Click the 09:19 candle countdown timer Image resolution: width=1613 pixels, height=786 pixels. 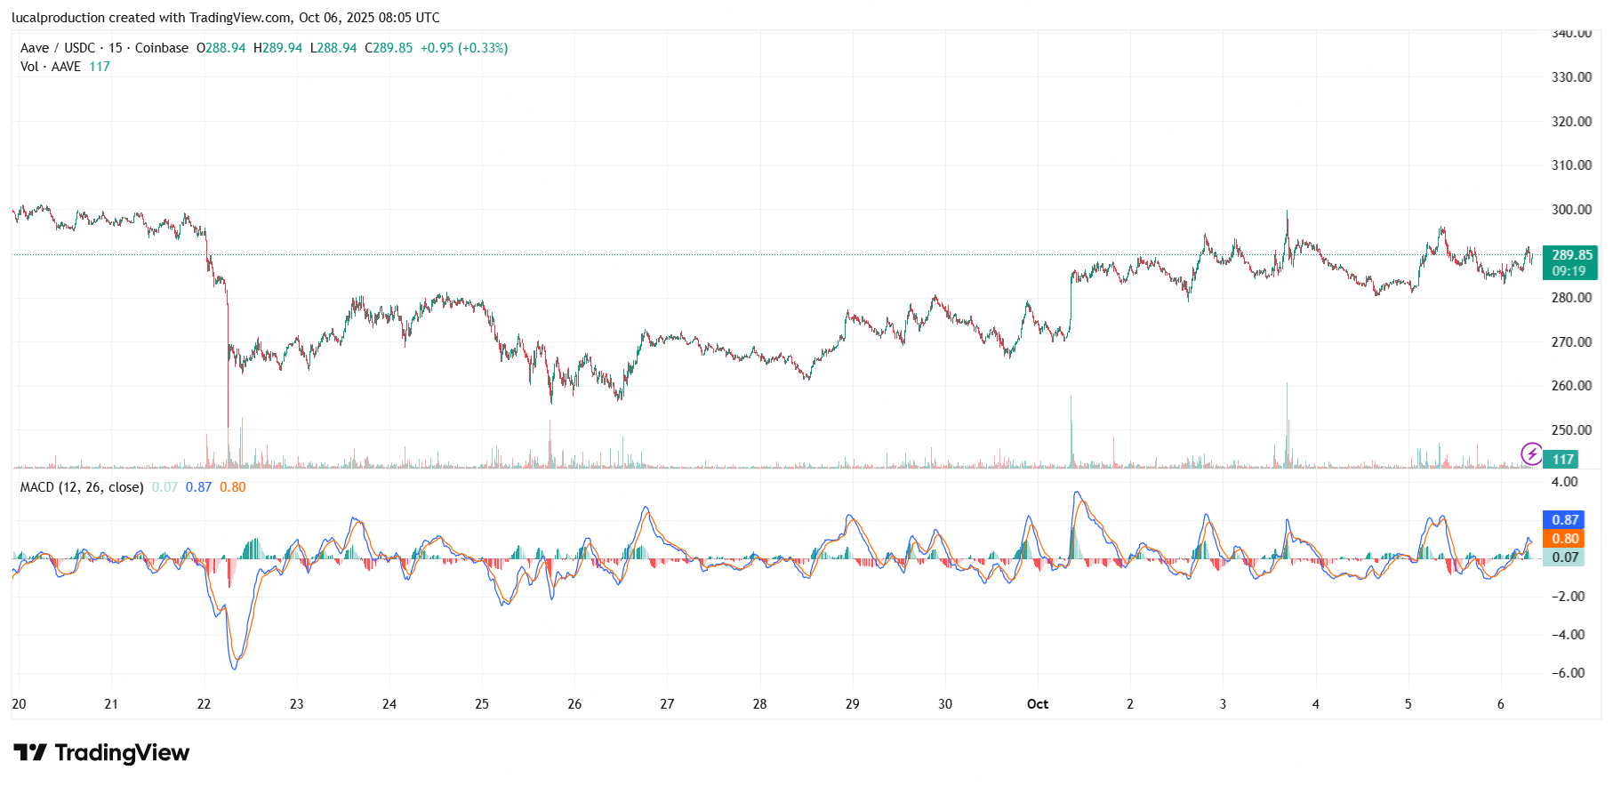tap(1569, 271)
